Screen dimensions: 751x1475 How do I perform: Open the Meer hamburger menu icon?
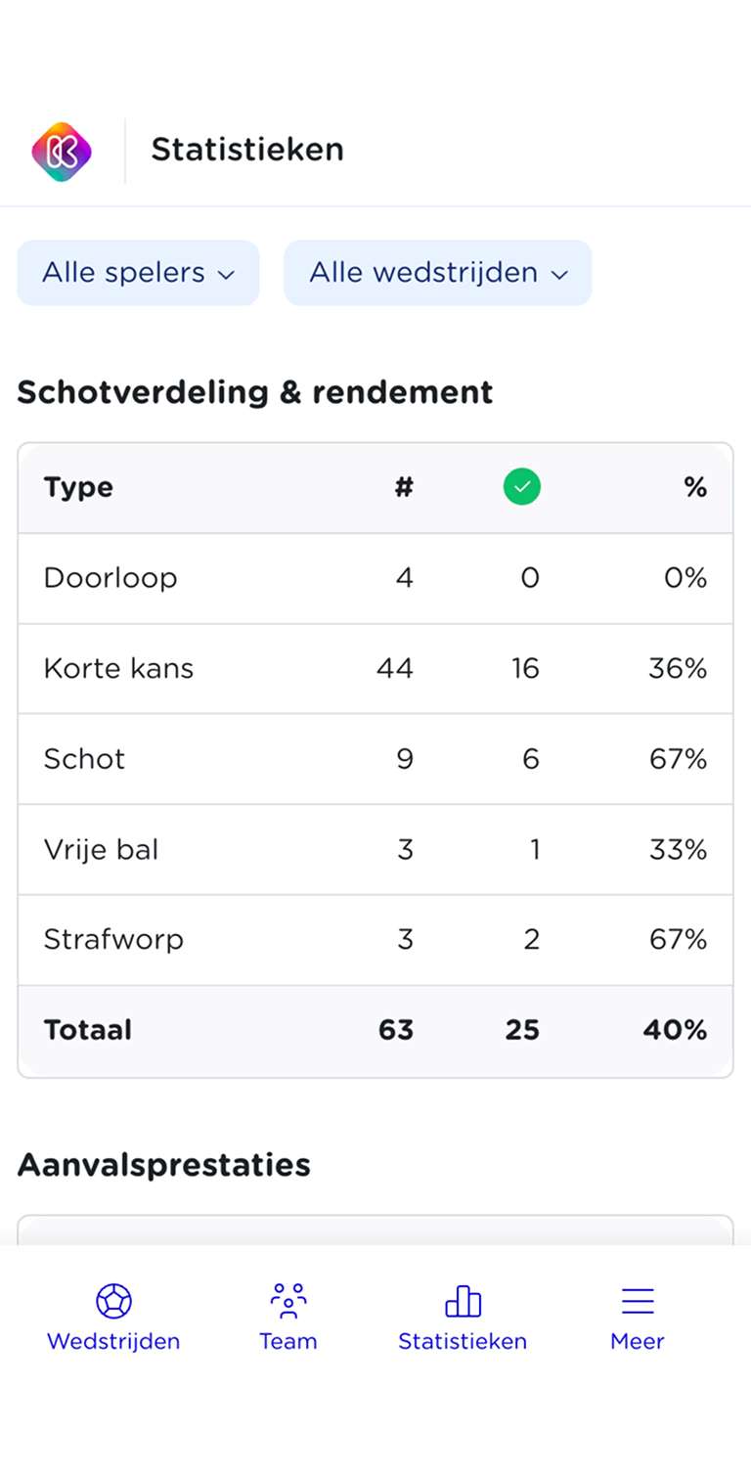coord(638,1301)
